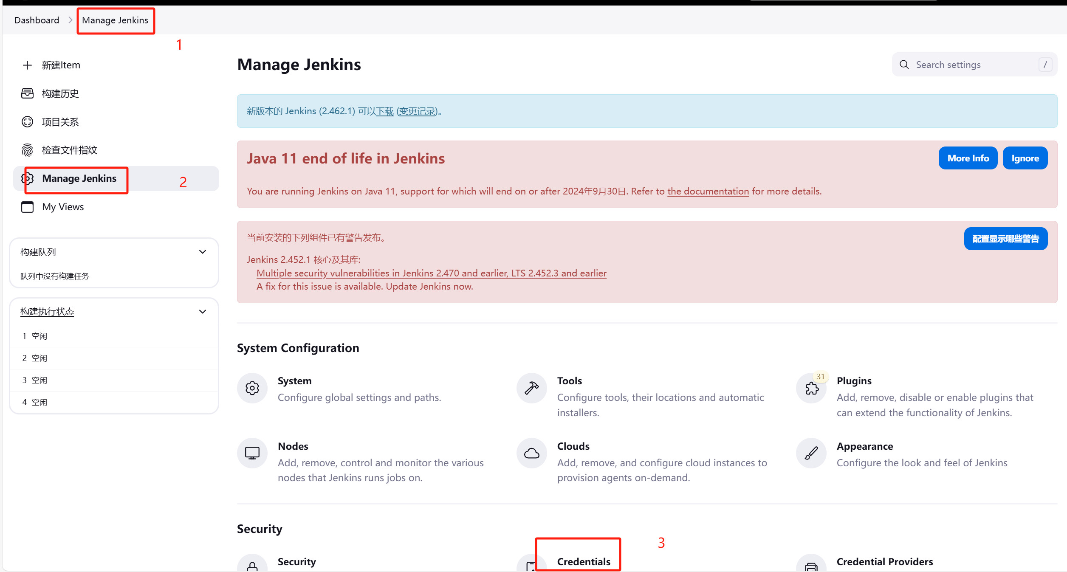This screenshot has width=1067, height=572.
Task: Click the gear icon next to Manage Jenkins
Action: 27,178
